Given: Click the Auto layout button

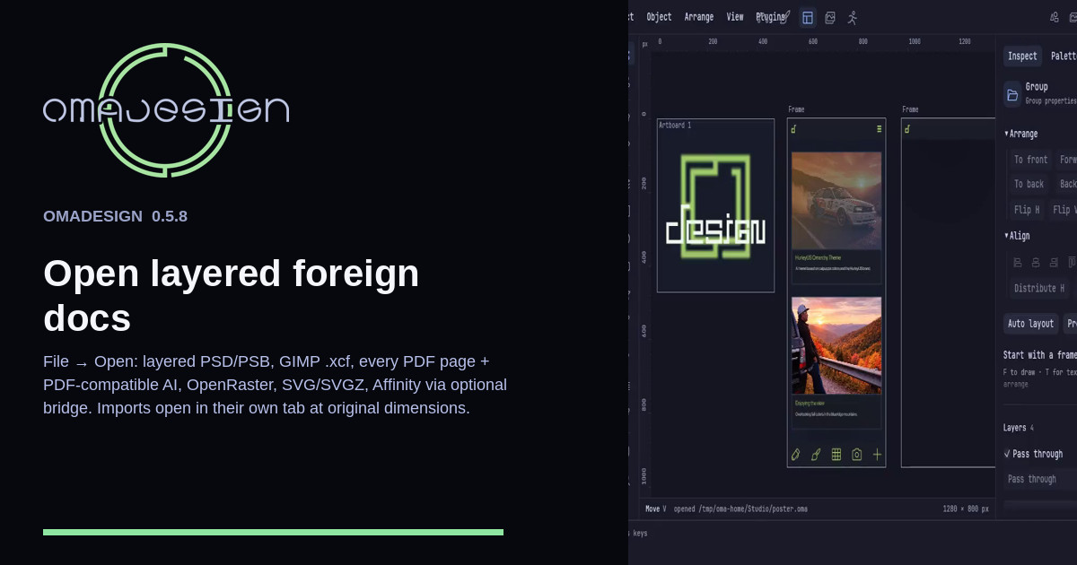Looking at the screenshot, I should (1030, 324).
